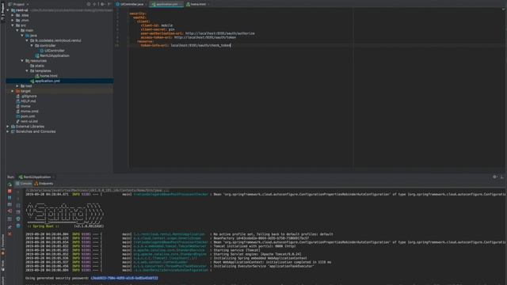Click the highlighted generated security password
507x285 pixels.
click(x=124, y=278)
